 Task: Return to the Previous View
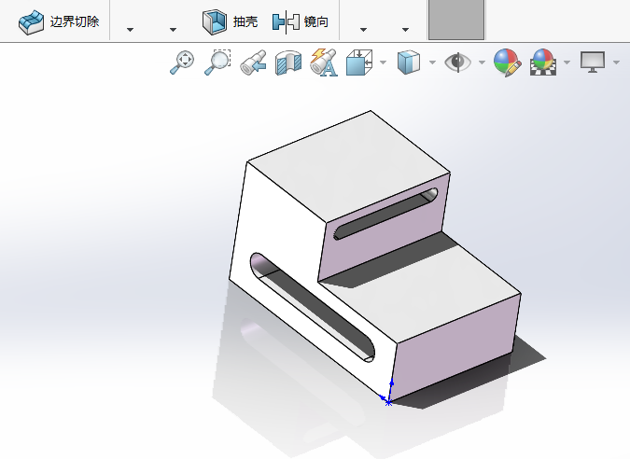tap(253, 63)
